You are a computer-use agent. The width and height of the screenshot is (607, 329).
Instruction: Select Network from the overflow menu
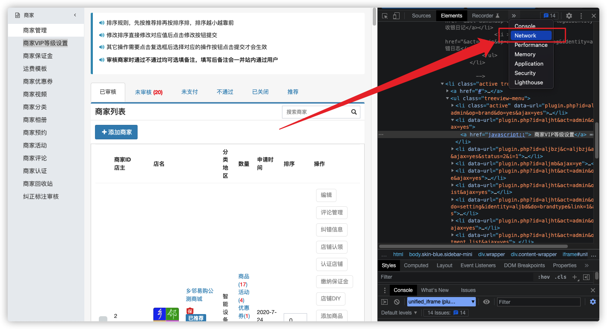531,35
